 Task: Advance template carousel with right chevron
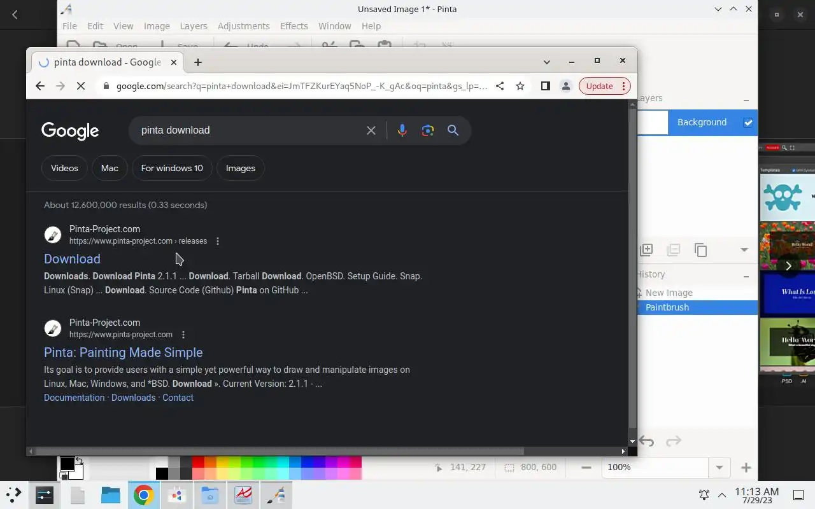coord(788,266)
